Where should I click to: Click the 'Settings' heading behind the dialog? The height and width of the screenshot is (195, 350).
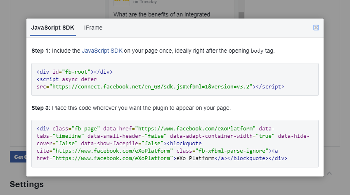point(27,184)
